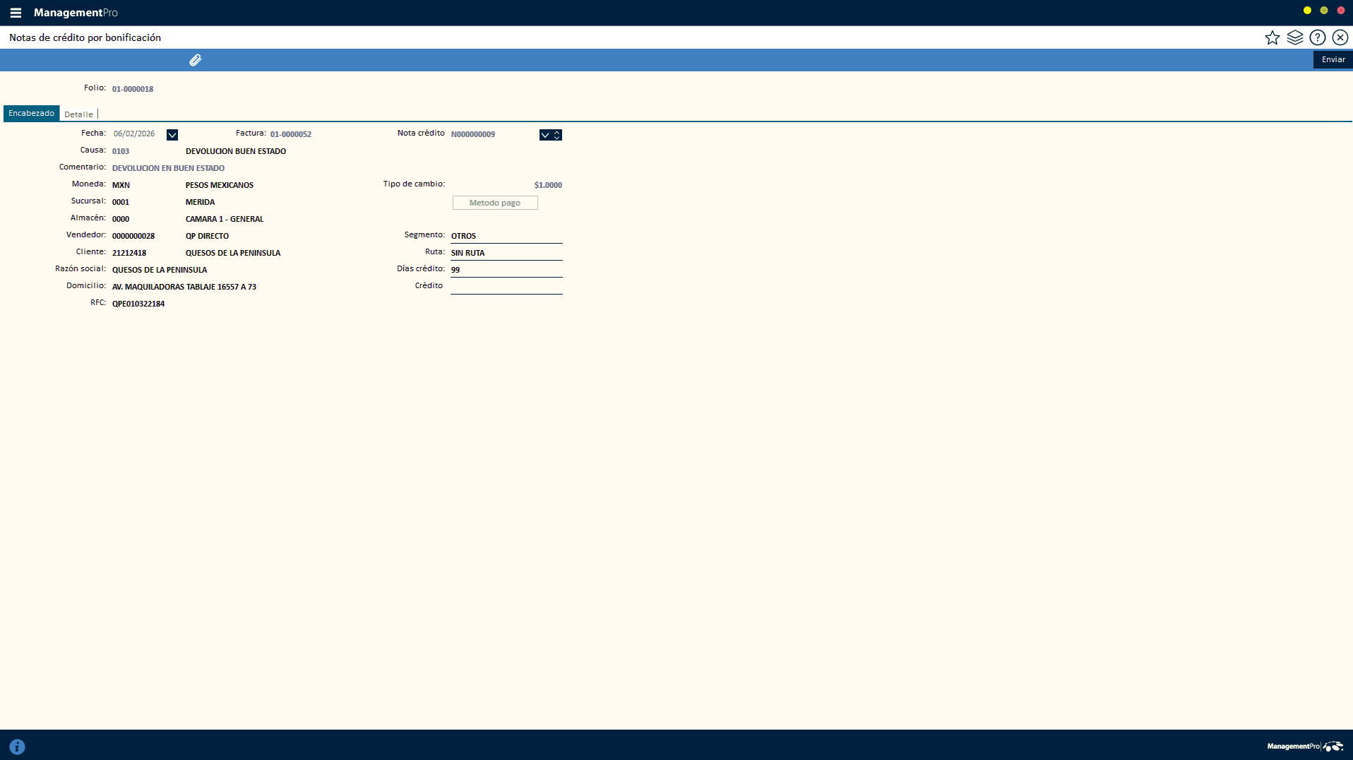Viewport: 1353px width, 760px height.
Task: Select the Encabezado tab
Action: [x=31, y=114]
